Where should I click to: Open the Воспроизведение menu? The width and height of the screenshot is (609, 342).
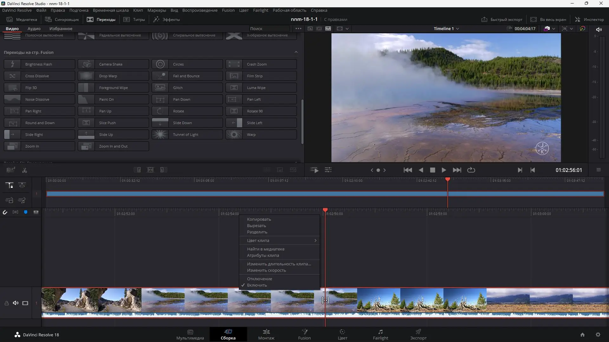click(x=200, y=10)
